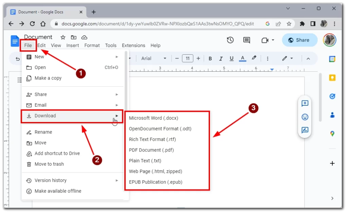Open the View menu
Viewport: 348px width, 214px height.
[56, 46]
